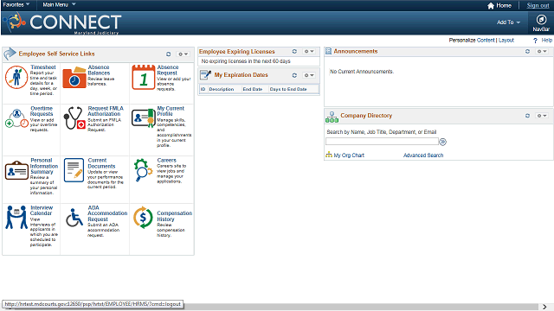The image size is (554, 311).
Task: Open the Careers text link
Action: 166,160
